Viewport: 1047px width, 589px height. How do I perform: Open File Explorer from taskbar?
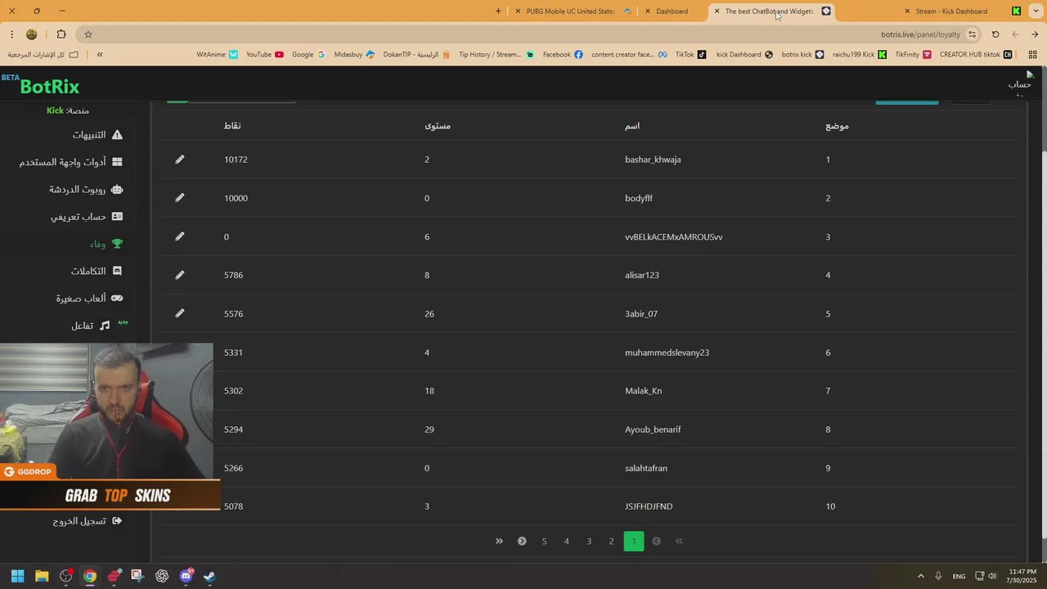coord(42,576)
